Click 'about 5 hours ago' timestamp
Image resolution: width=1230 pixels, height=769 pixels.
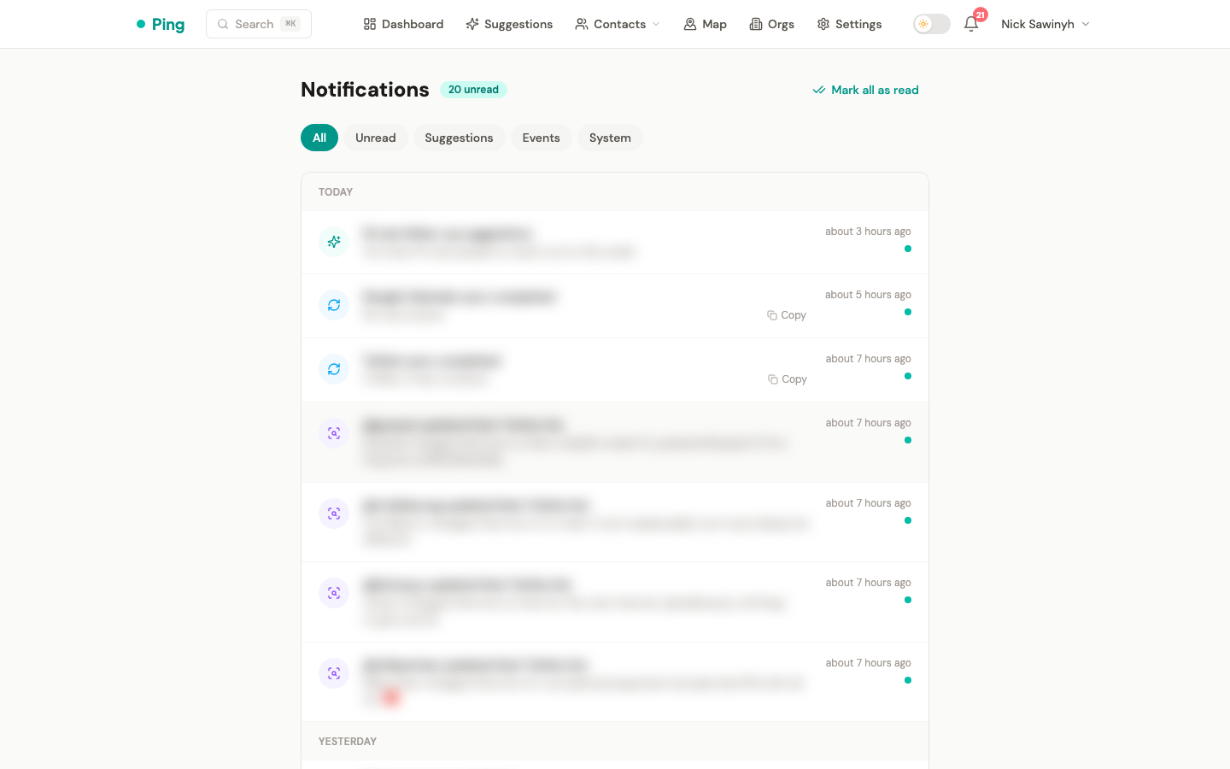click(x=868, y=295)
